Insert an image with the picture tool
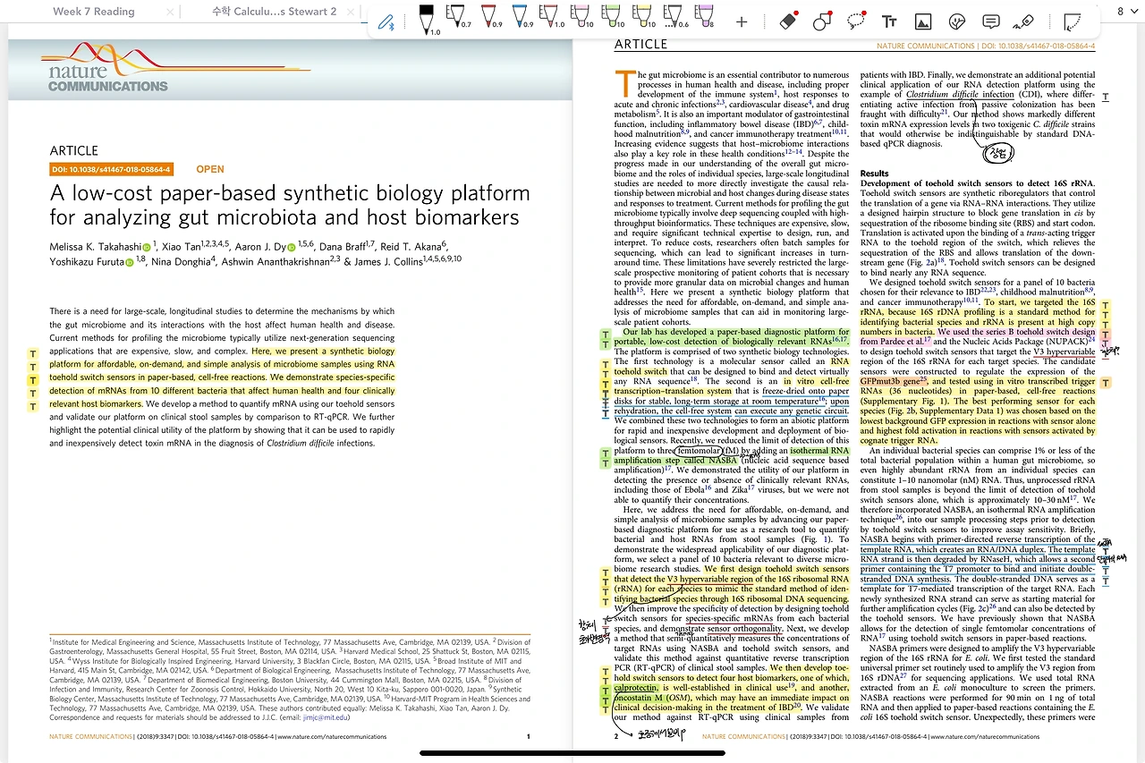 point(923,21)
